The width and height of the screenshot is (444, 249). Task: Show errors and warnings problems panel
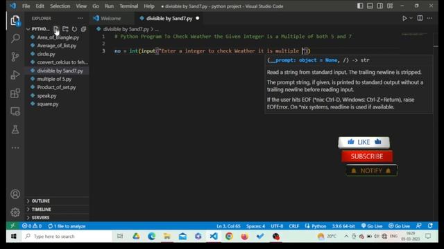click(x=32, y=226)
